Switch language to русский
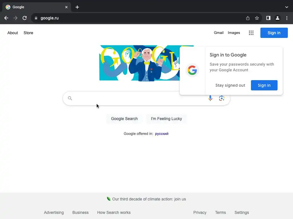The height and width of the screenshot is (219, 293). click(x=162, y=134)
